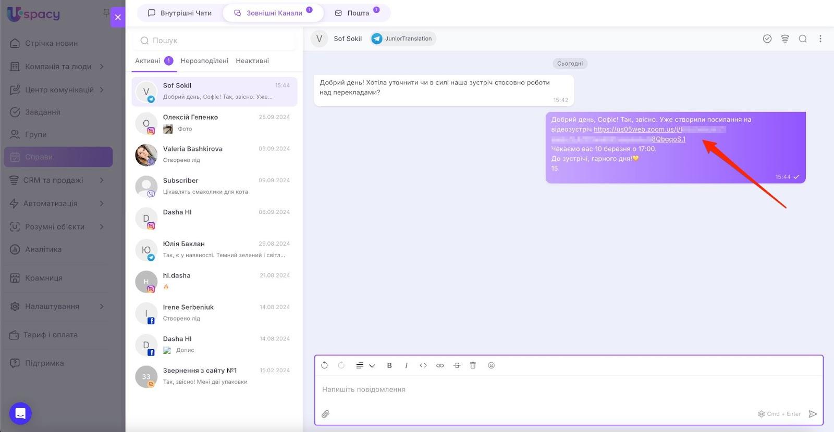Image resolution: width=834 pixels, height=432 pixels.
Task: Click the Uspacy logo
Action: (x=34, y=14)
